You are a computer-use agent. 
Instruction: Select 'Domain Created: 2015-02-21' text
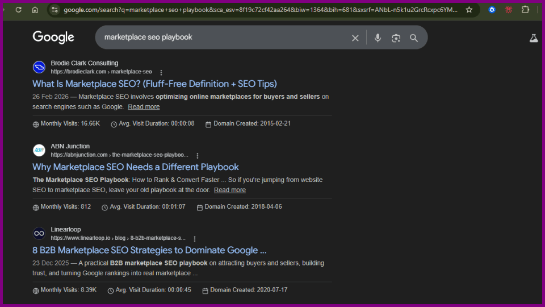pos(252,123)
